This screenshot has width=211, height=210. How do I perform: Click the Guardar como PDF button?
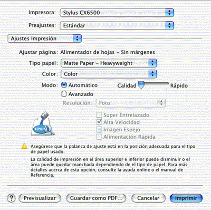pos(96,198)
